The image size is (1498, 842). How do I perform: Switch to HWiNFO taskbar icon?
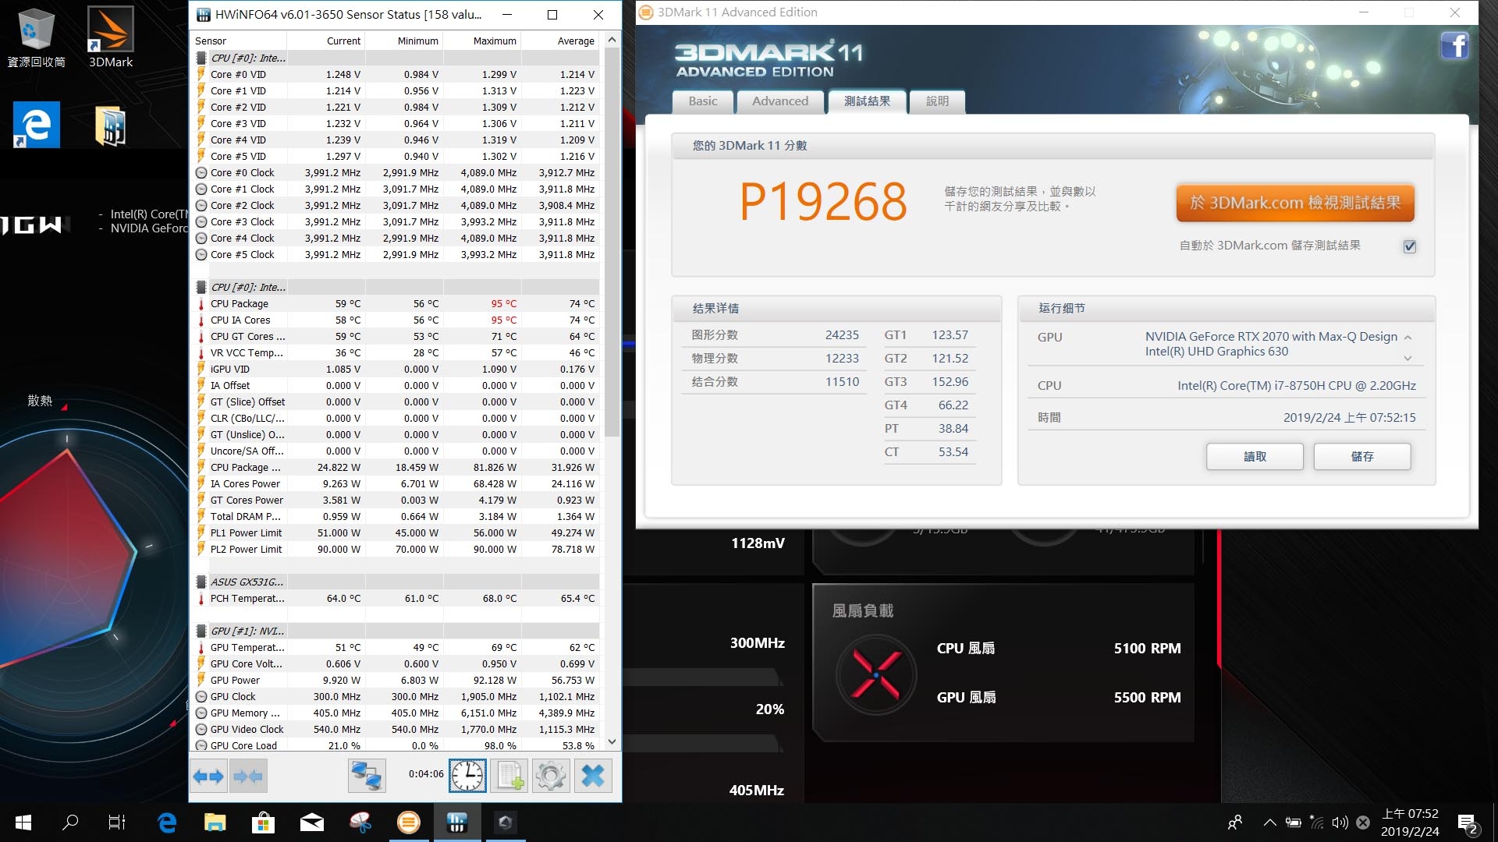click(x=456, y=822)
